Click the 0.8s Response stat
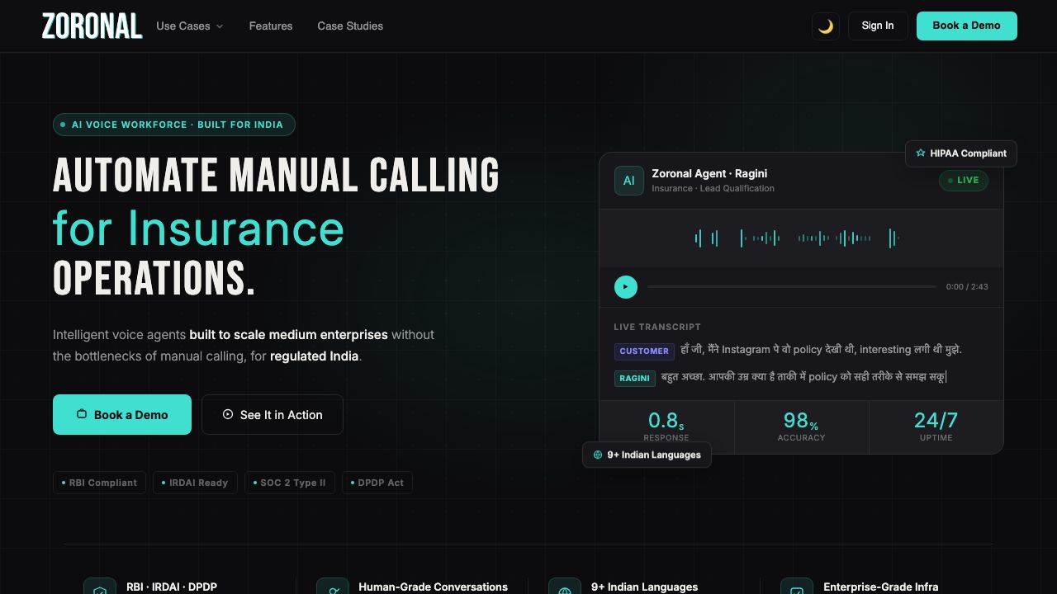 point(666,427)
